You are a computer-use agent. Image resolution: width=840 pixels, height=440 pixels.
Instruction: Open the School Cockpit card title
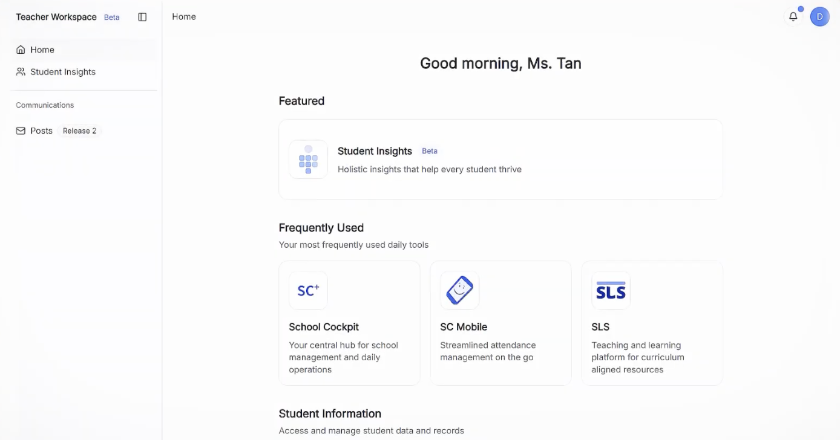click(324, 327)
